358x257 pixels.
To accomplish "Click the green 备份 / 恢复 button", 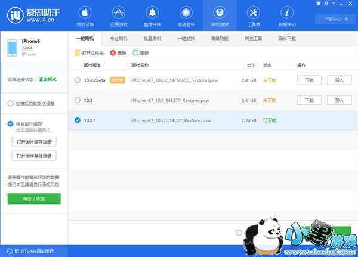I will click(x=34, y=198).
